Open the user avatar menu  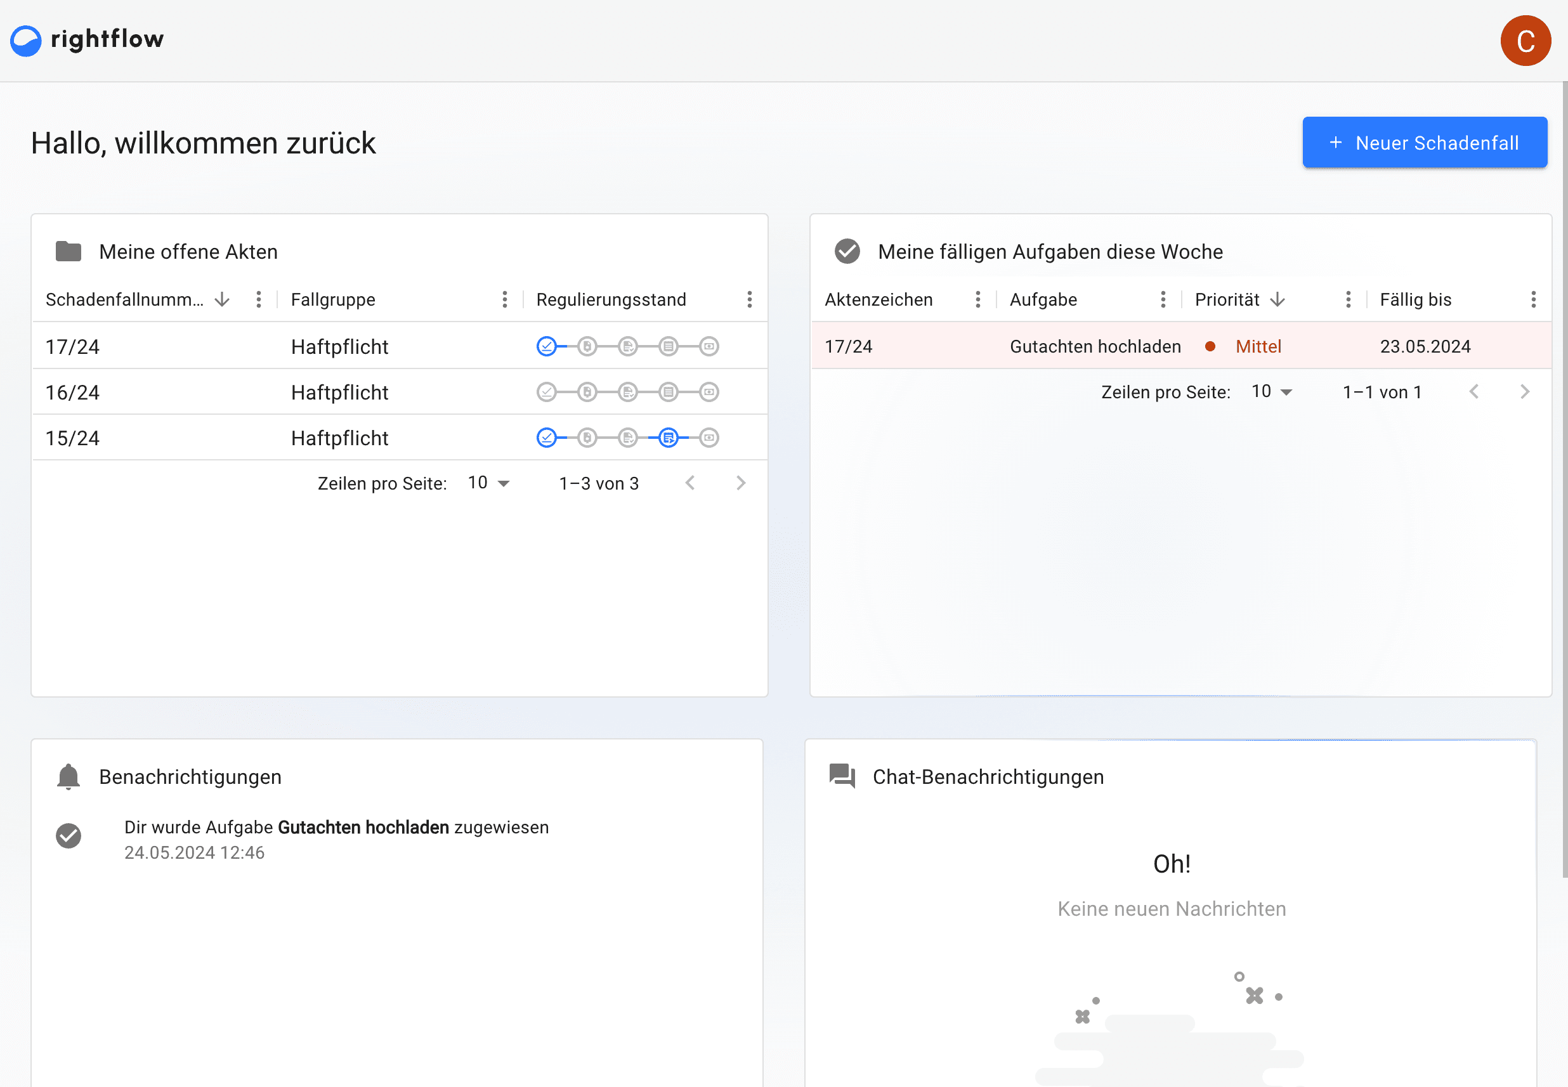click(x=1524, y=41)
